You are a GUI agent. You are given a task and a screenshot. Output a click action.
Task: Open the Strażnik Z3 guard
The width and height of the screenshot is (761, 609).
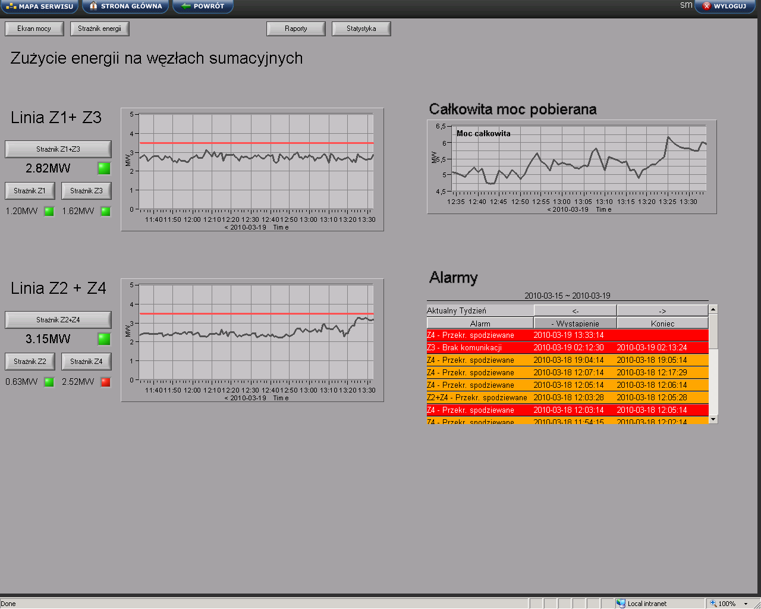click(x=86, y=191)
